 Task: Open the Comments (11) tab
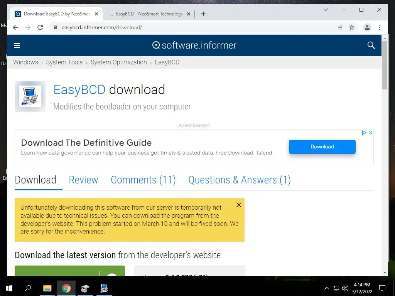coord(143,180)
